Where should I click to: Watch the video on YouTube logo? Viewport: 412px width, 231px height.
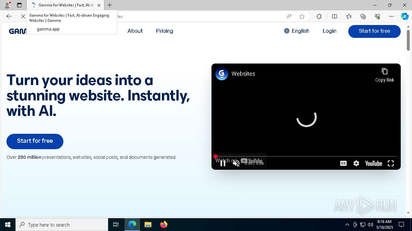(373, 163)
